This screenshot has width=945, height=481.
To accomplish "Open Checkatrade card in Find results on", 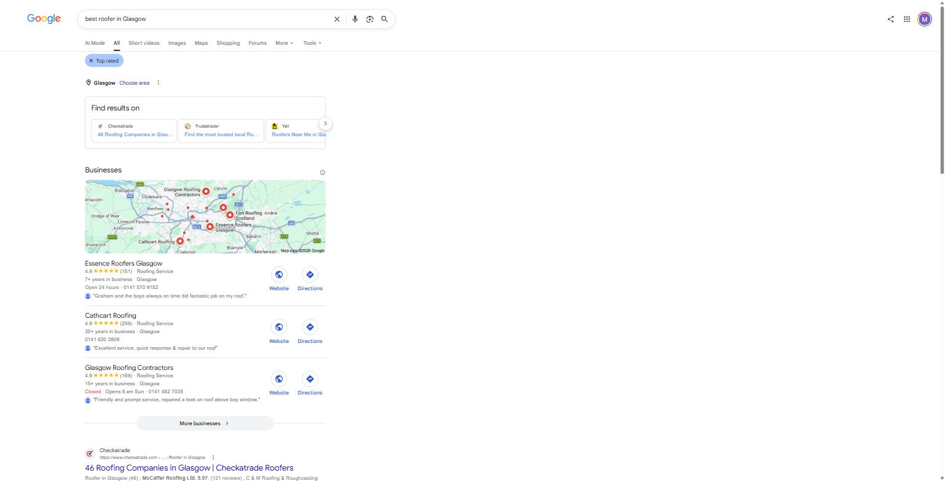I will coord(134,131).
